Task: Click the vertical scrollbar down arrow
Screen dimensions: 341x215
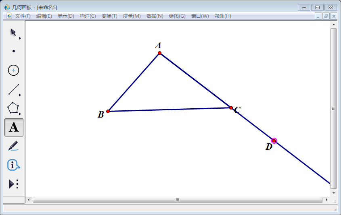Action: coord(334,193)
